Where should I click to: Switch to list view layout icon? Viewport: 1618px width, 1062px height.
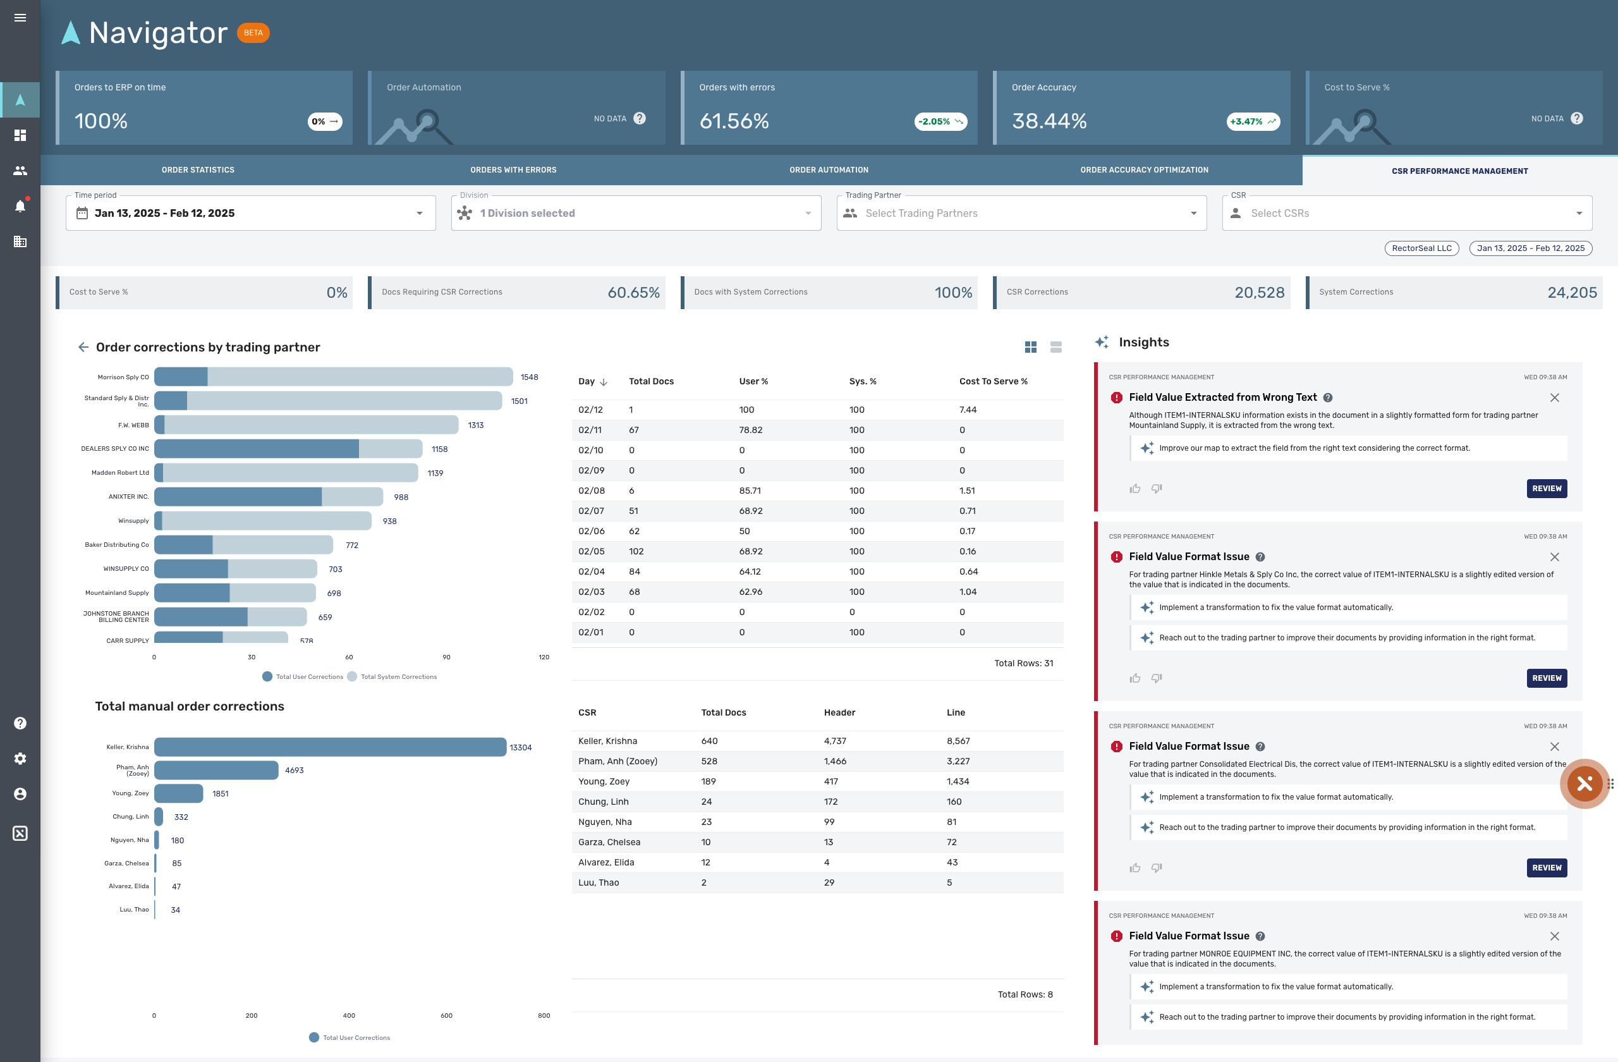click(x=1055, y=347)
